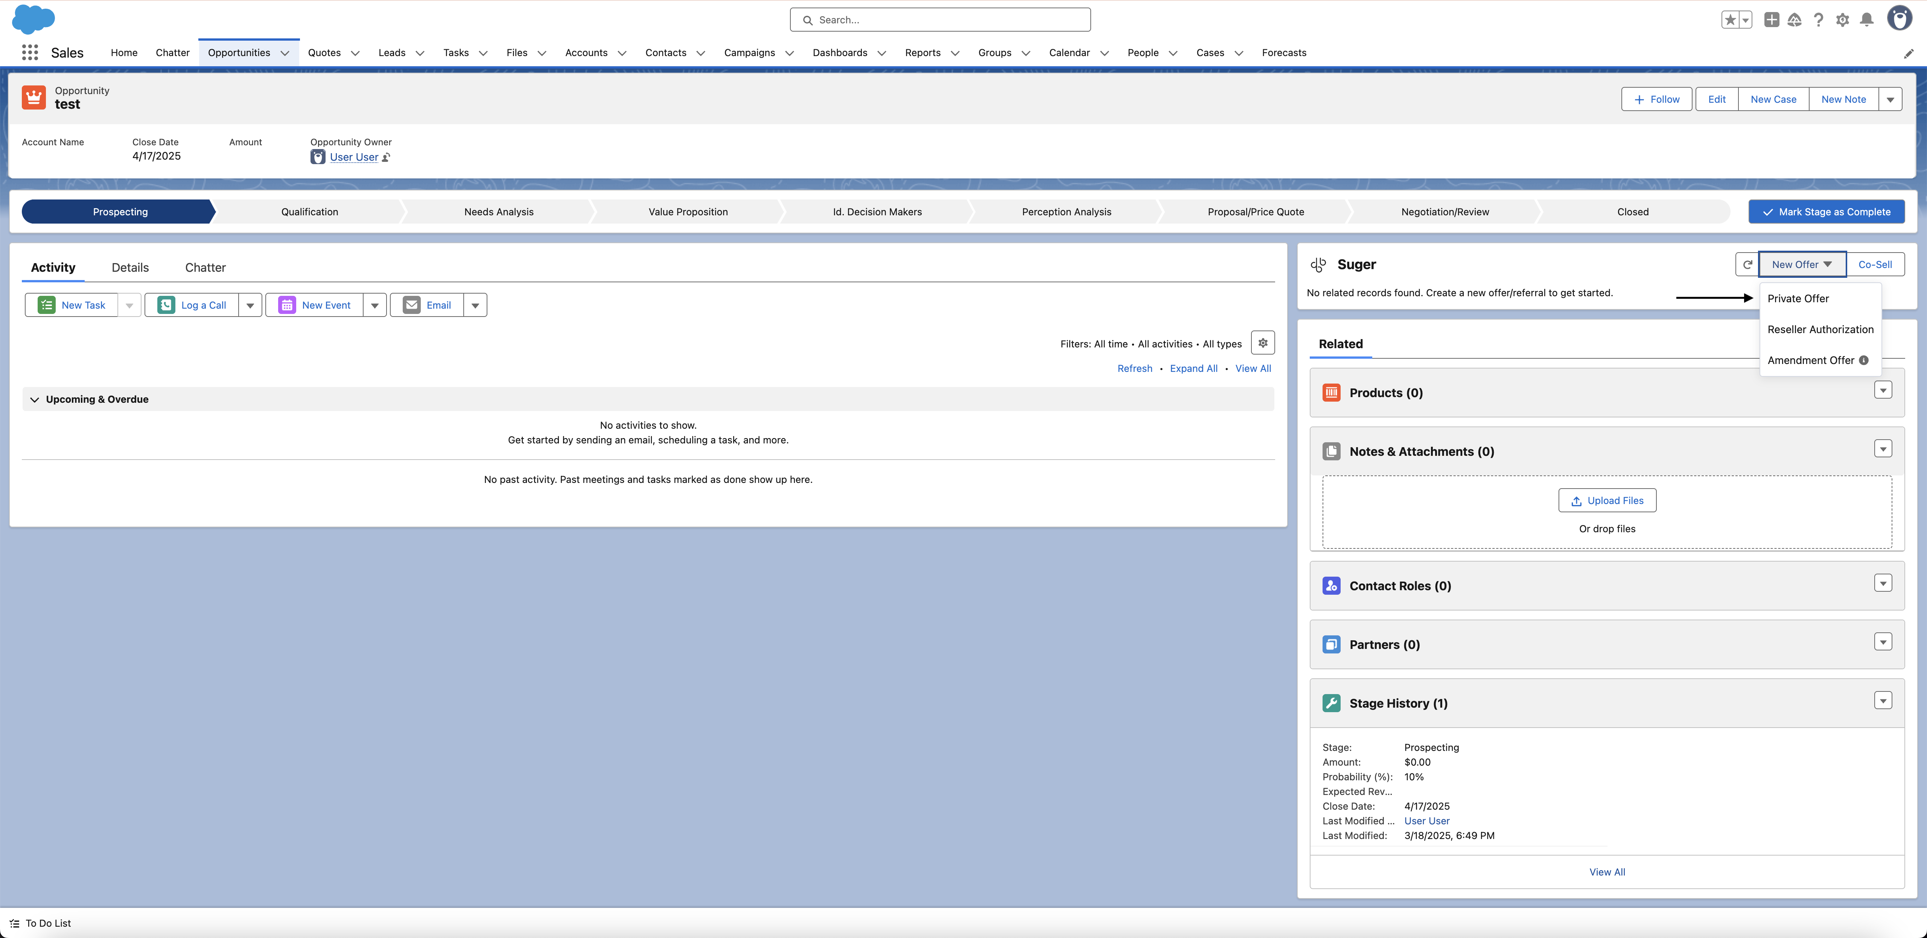
Task: Click the help question mark icon
Action: click(x=1819, y=20)
